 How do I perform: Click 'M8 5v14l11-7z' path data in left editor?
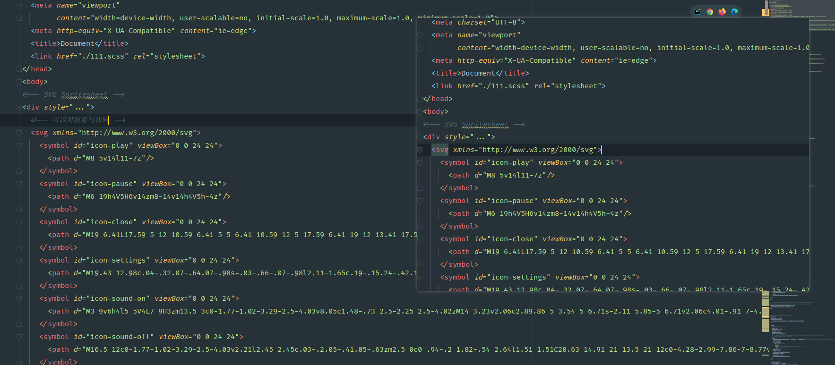[x=113, y=158]
